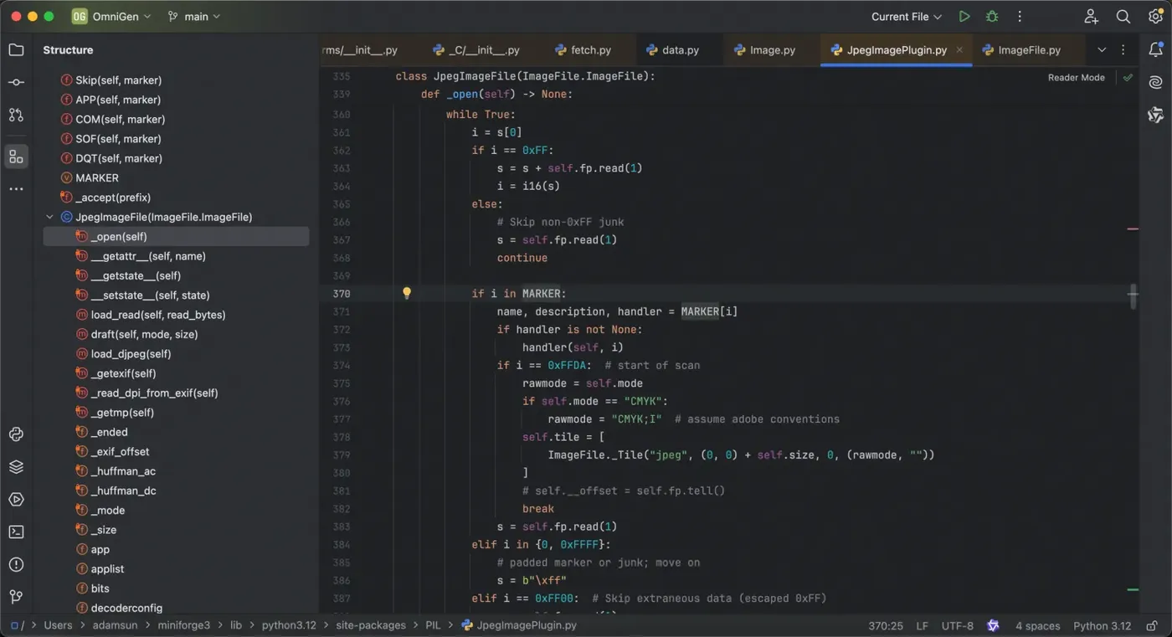Click the 370:25 cursor position indicator
The image size is (1172, 637).
tap(885, 625)
